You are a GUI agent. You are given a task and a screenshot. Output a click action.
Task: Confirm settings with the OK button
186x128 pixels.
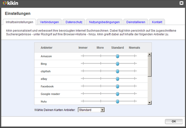point(174,121)
